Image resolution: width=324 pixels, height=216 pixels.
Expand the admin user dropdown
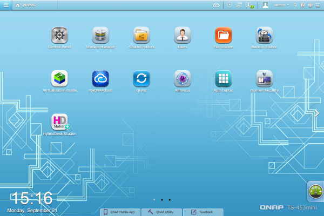tap(281, 5)
